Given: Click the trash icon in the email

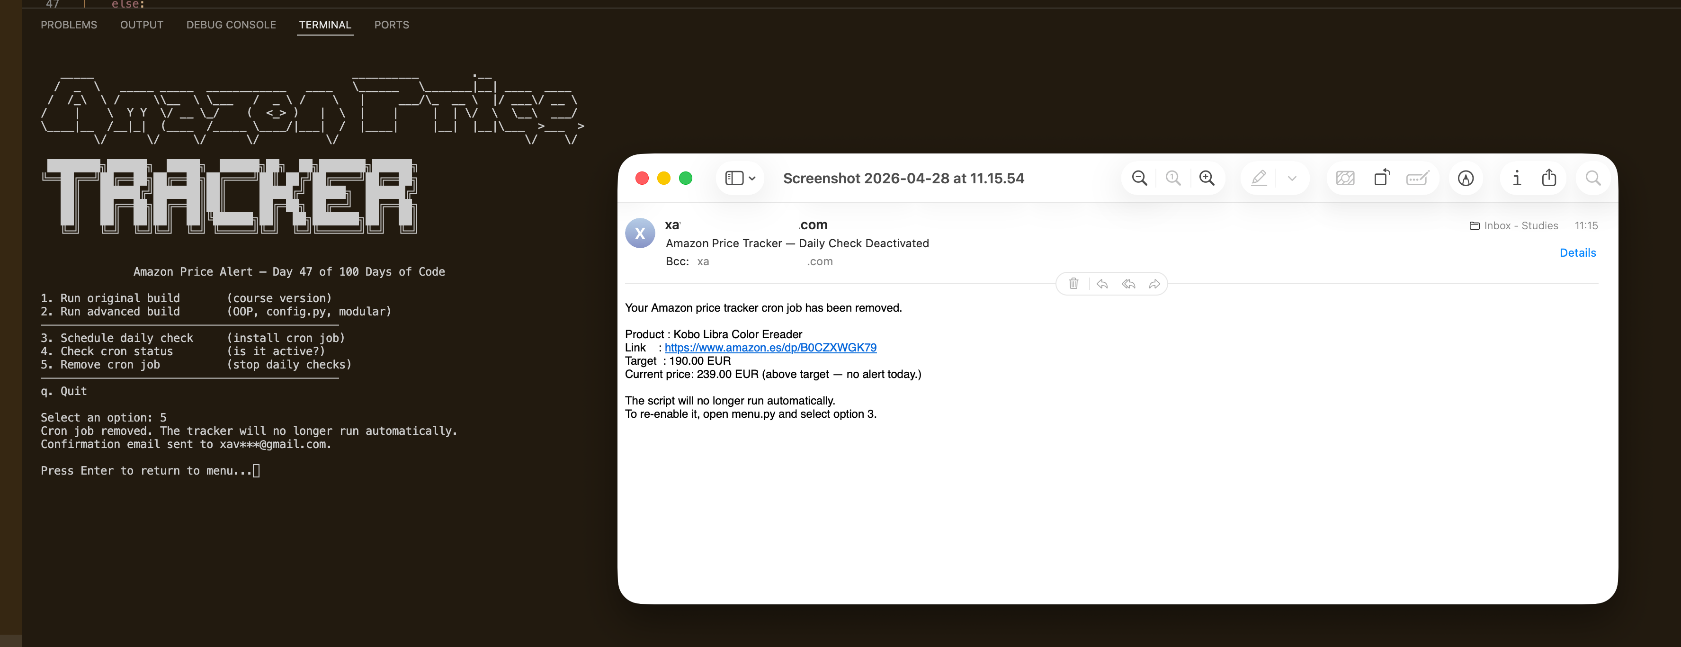Looking at the screenshot, I should click(x=1073, y=283).
